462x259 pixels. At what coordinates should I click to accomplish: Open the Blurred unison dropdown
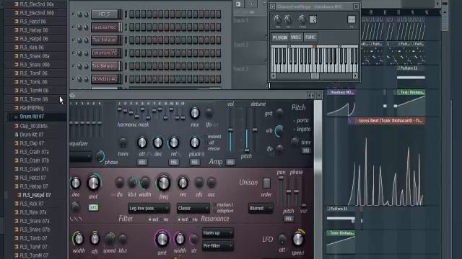[x=261, y=208]
